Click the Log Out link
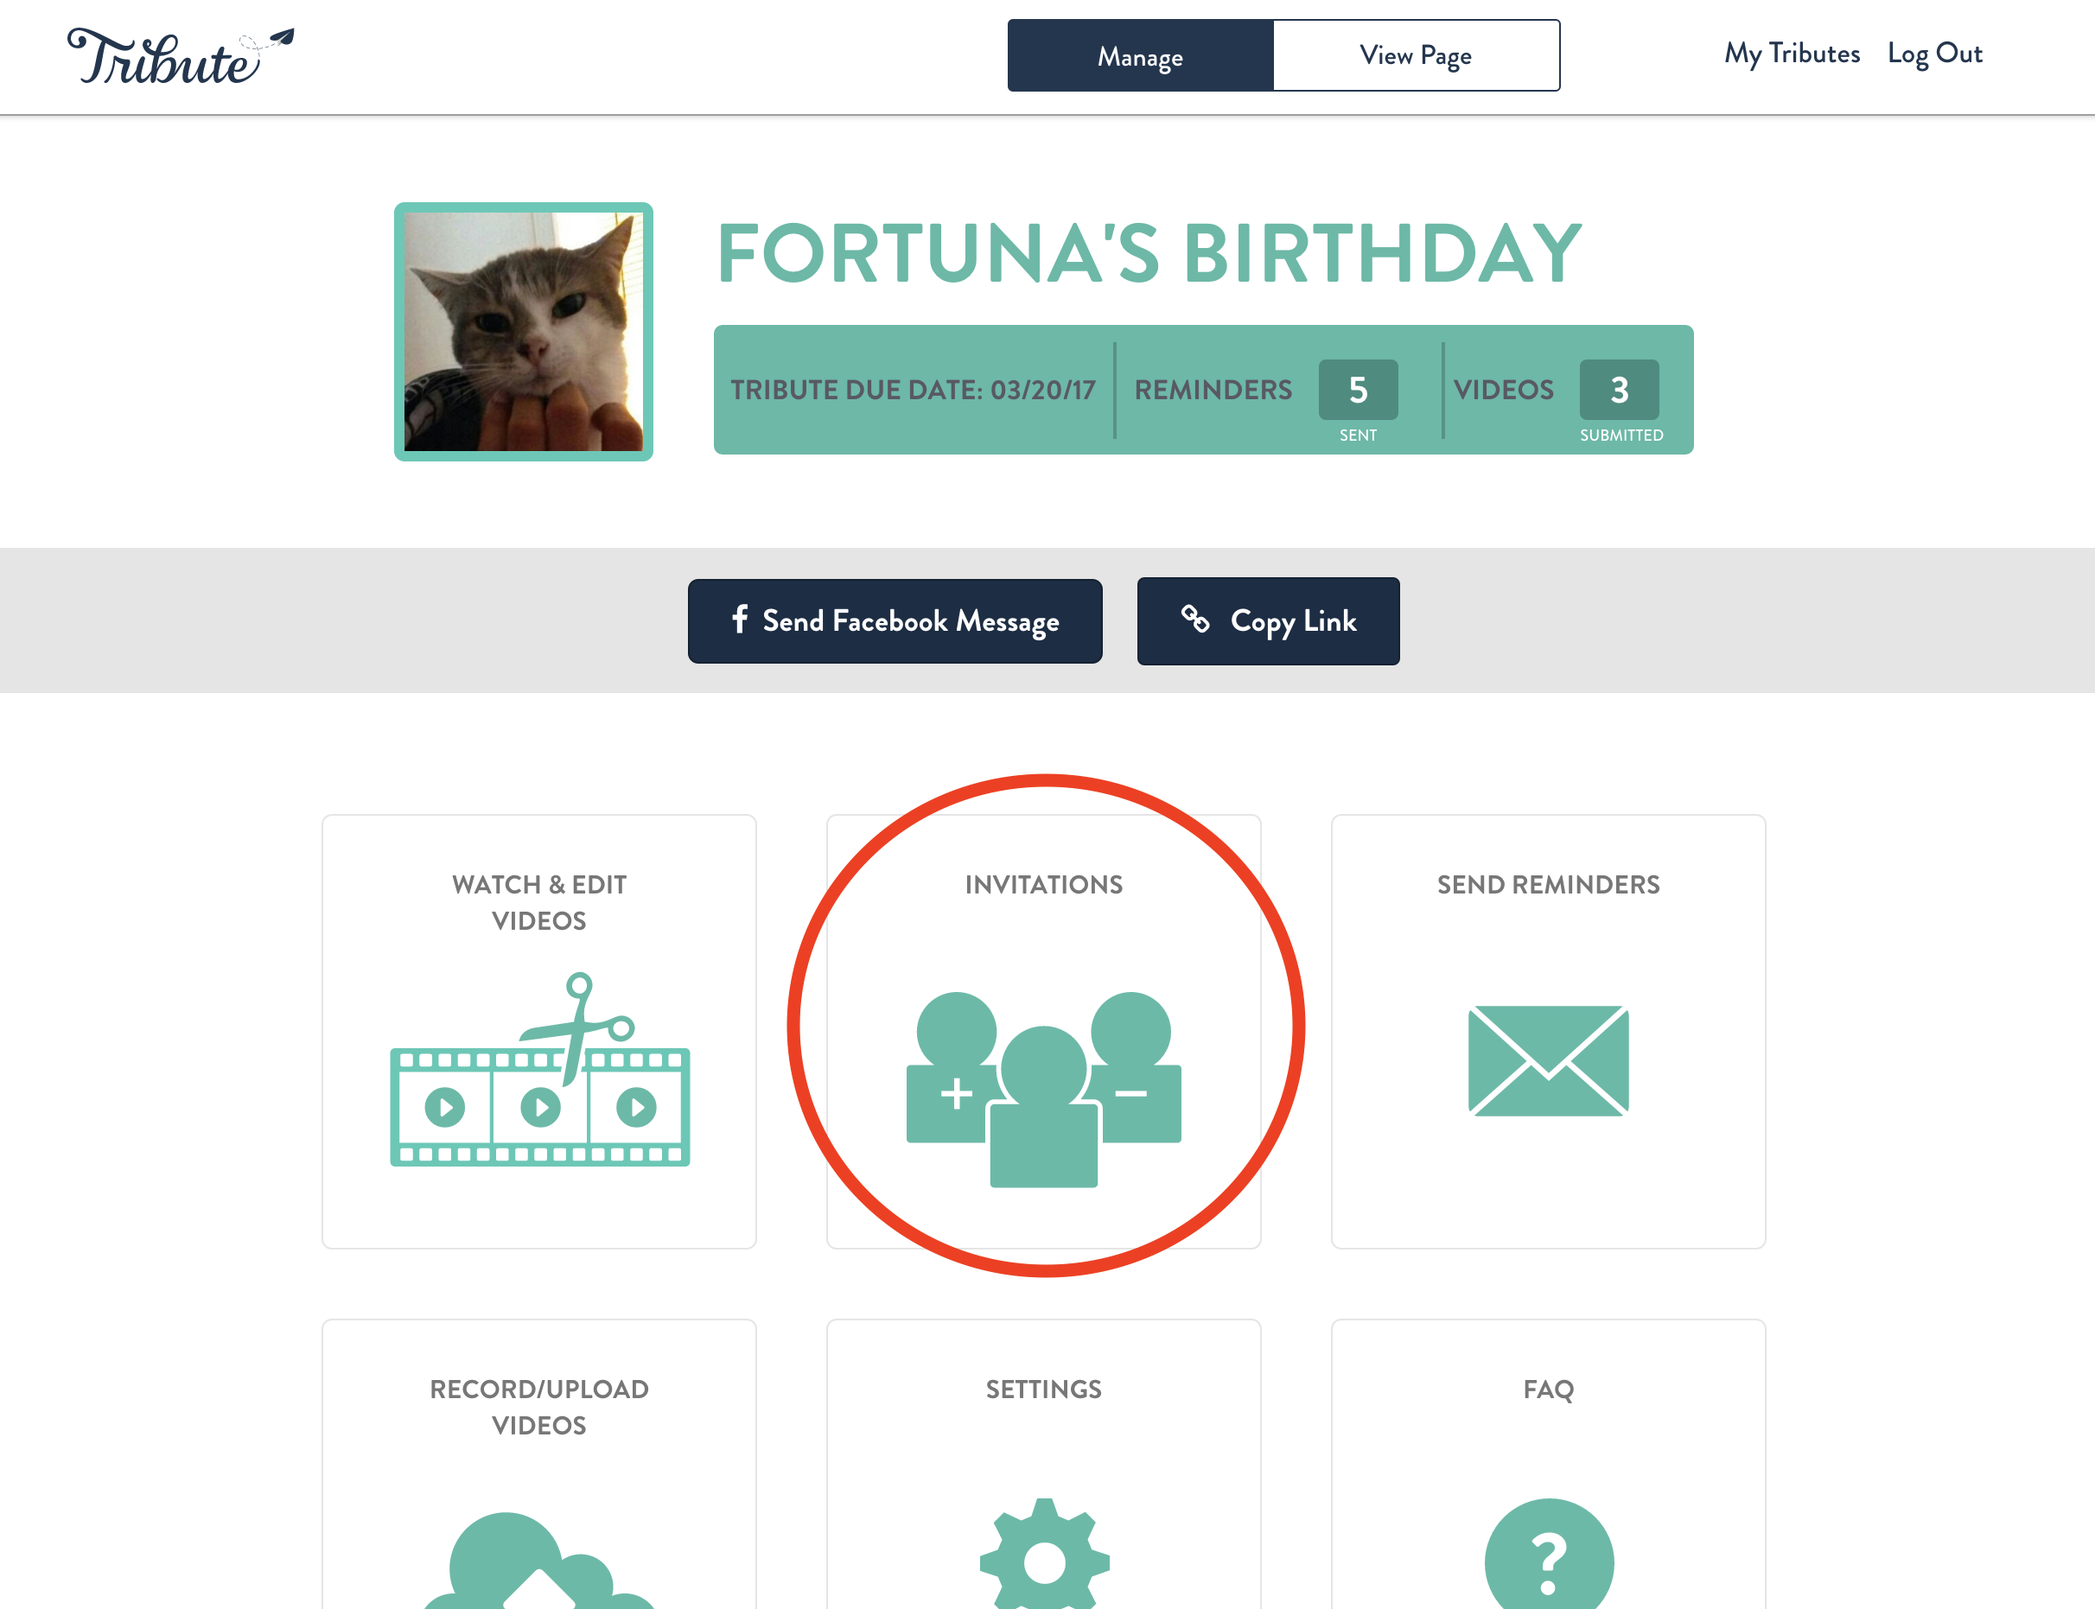The height and width of the screenshot is (1609, 2095). click(x=1934, y=54)
